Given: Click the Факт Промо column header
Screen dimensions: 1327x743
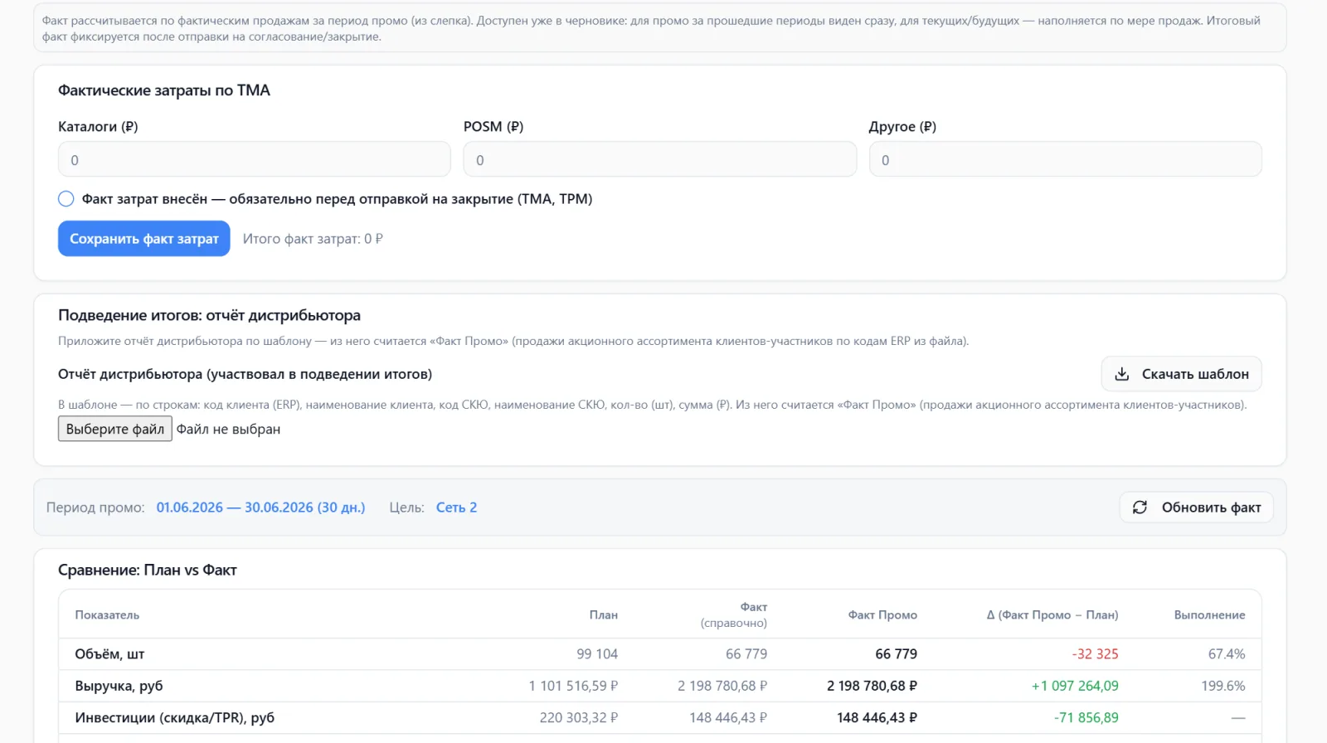Looking at the screenshot, I should click(x=882, y=614).
